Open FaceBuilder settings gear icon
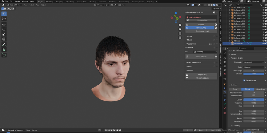 pos(214,13)
